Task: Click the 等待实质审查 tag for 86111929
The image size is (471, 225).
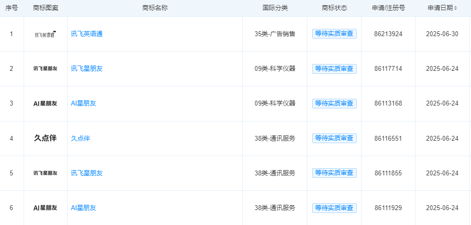Action: (334, 208)
